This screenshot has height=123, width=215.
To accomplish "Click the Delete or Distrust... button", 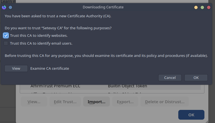I will pos(164,102).
